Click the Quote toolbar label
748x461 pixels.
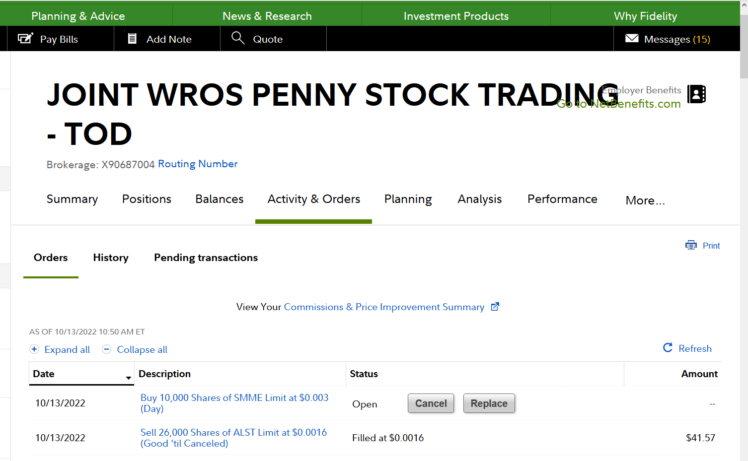pyautogui.click(x=268, y=39)
